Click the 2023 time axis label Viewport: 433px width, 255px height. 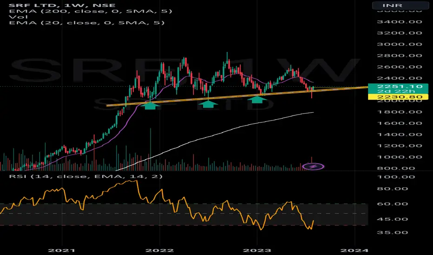[257, 250]
